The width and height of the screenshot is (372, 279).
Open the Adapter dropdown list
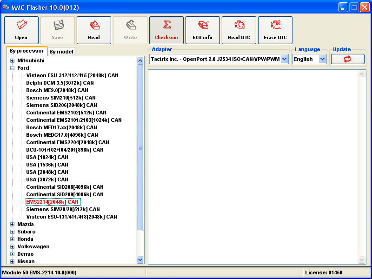click(285, 59)
